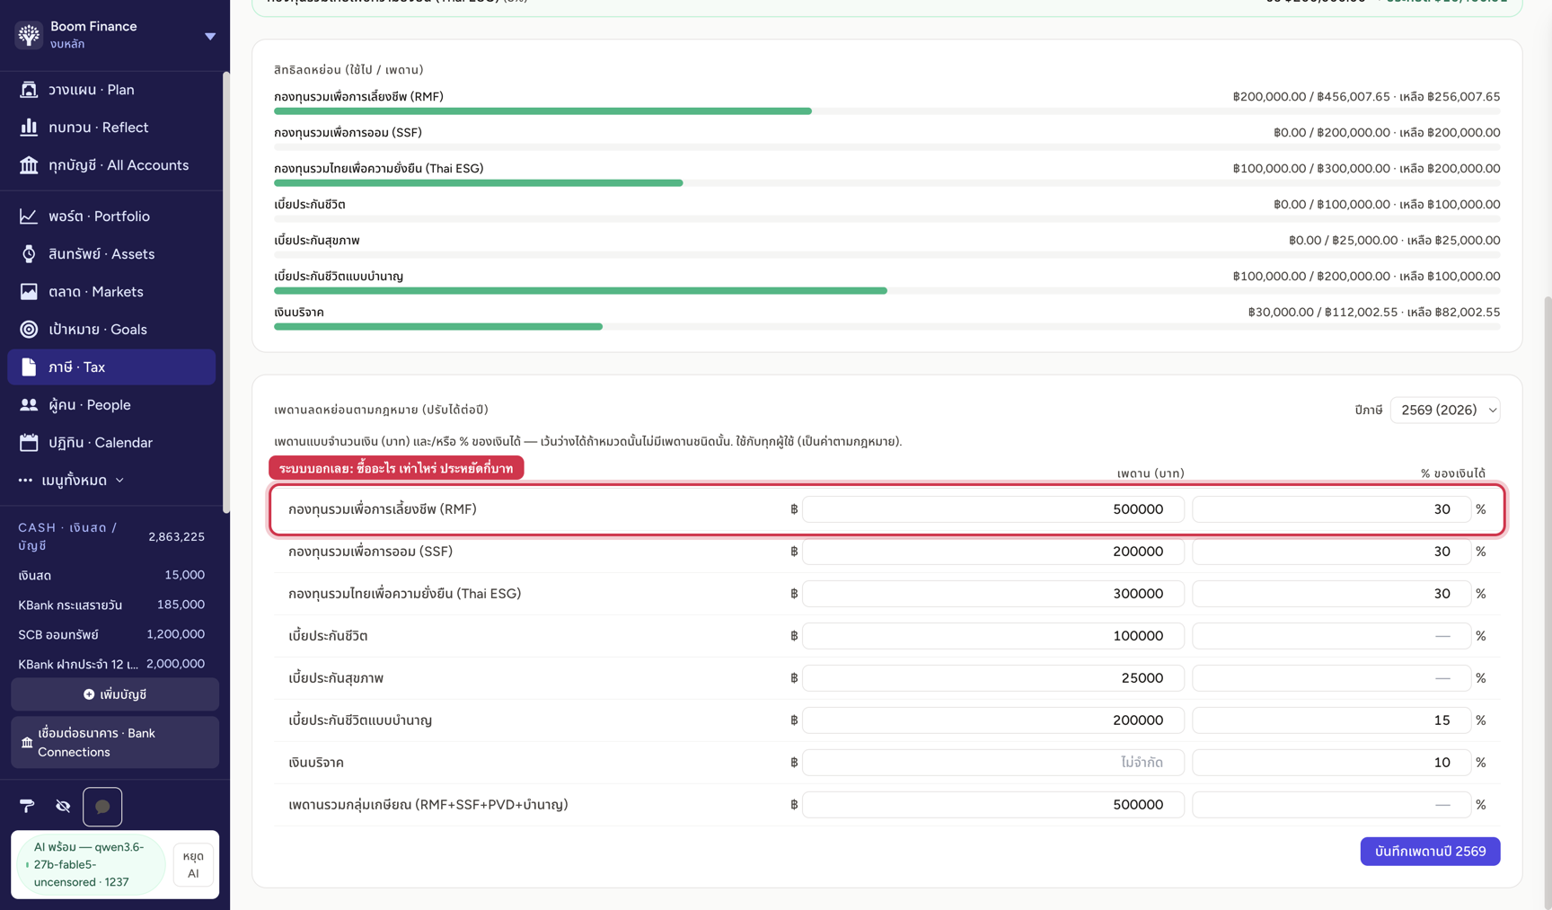Open the chat bubble AI button
Image resolution: width=1552 pixels, height=910 pixels.
click(102, 807)
